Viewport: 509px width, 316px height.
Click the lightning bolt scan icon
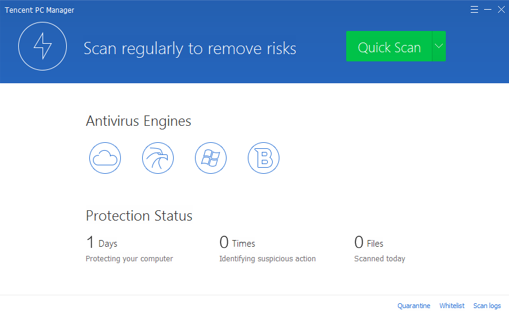coord(42,46)
